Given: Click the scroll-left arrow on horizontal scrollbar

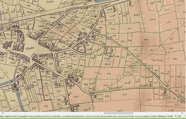Looking at the screenshot, I should click(3, 113).
